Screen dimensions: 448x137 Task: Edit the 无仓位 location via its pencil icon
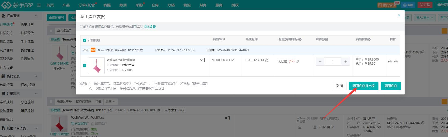tap(298, 62)
